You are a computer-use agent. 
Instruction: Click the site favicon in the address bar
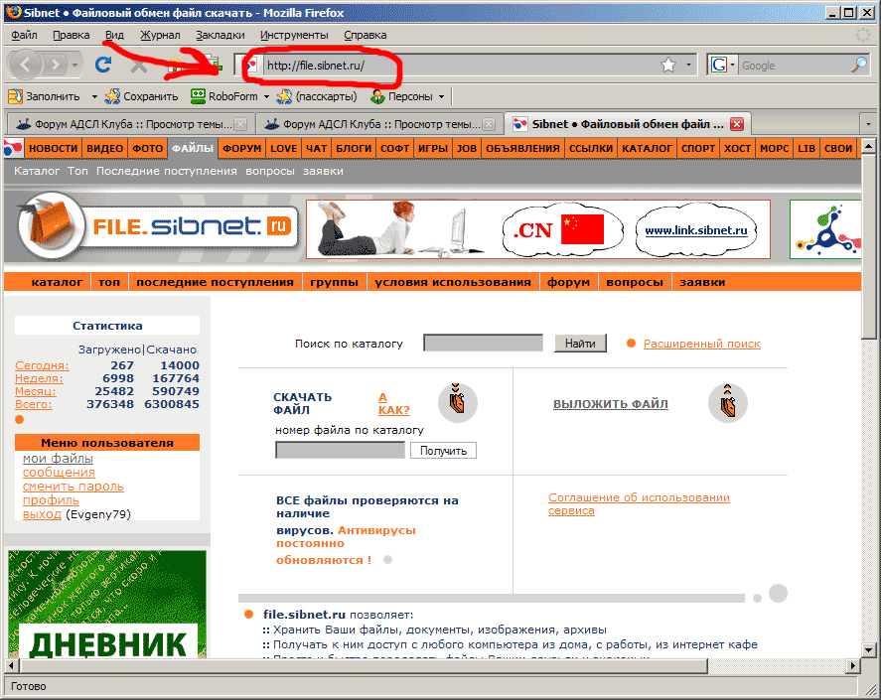pos(251,66)
